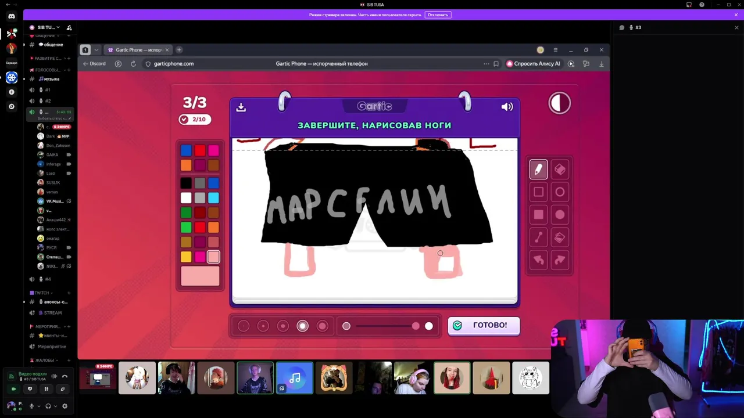744x418 pixels.
Task: Mute Gartic game sound
Action: click(x=507, y=107)
